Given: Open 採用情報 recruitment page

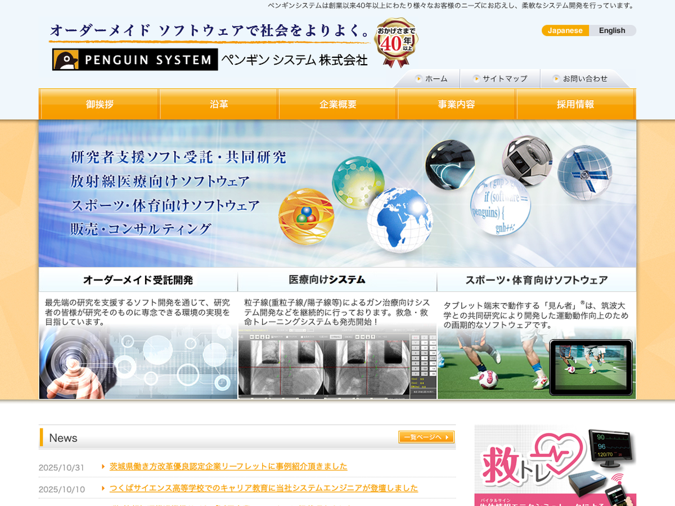Looking at the screenshot, I should pyautogui.click(x=575, y=104).
